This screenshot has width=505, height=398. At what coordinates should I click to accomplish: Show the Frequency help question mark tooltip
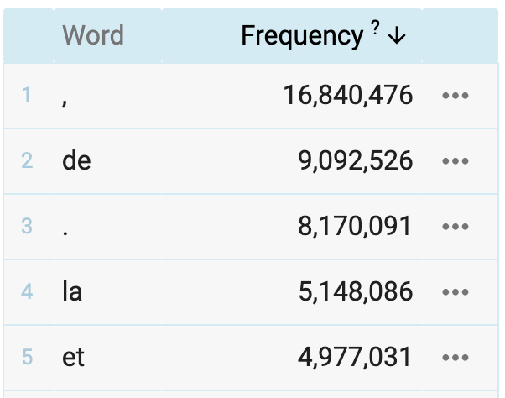[375, 28]
